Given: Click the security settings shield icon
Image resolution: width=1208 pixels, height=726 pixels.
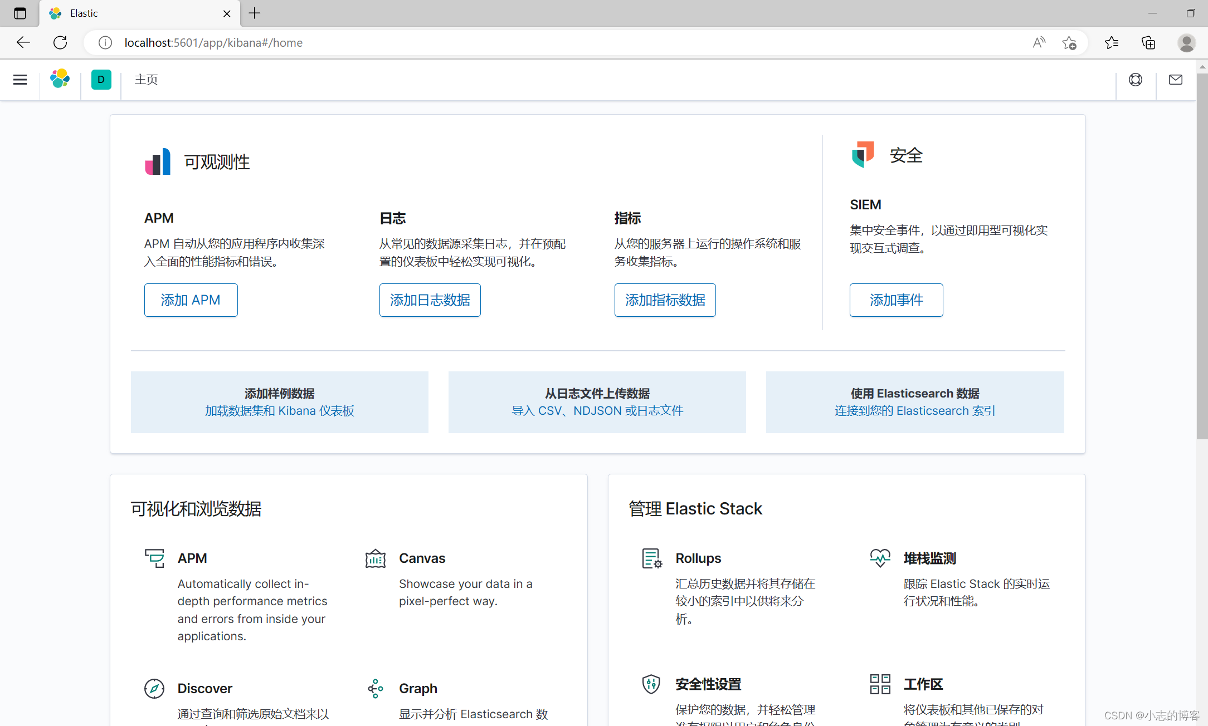Looking at the screenshot, I should 651,684.
